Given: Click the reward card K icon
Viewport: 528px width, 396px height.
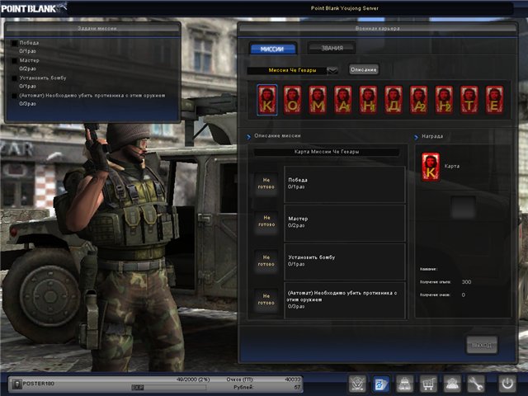Looking at the screenshot, I should click(x=431, y=167).
